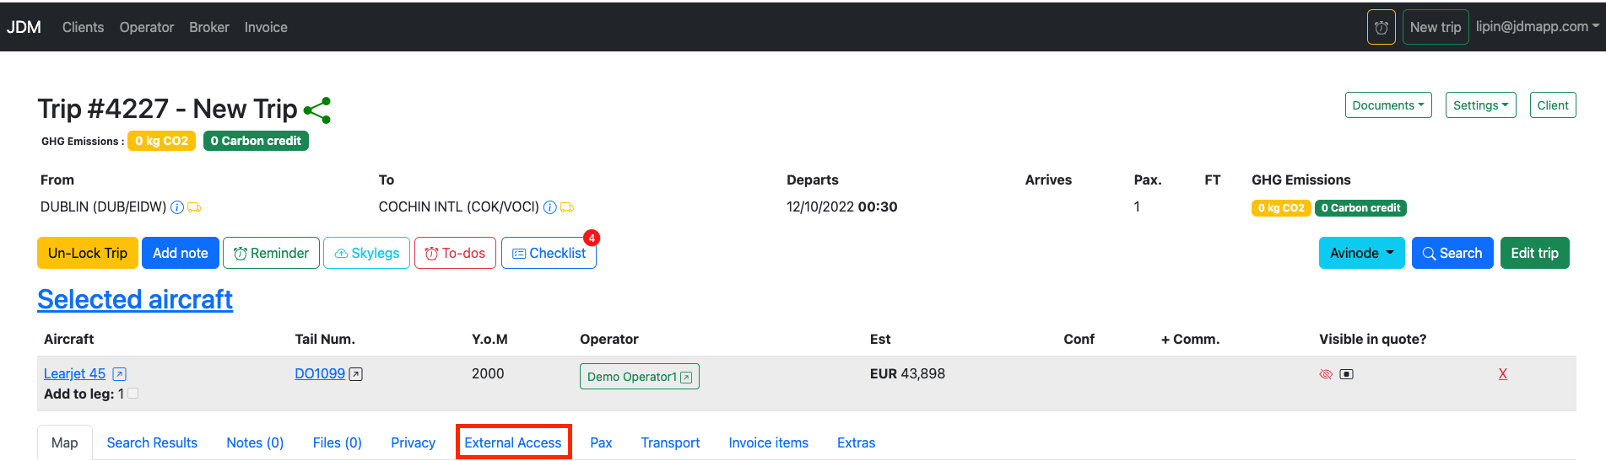The height and width of the screenshot is (461, 1606).
Task: Click truck icon beside DUBLIN airport
Action: [194, 207]
